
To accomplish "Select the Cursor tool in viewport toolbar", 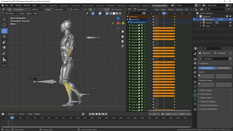I will pyautogui.click(x=4, y=25).
